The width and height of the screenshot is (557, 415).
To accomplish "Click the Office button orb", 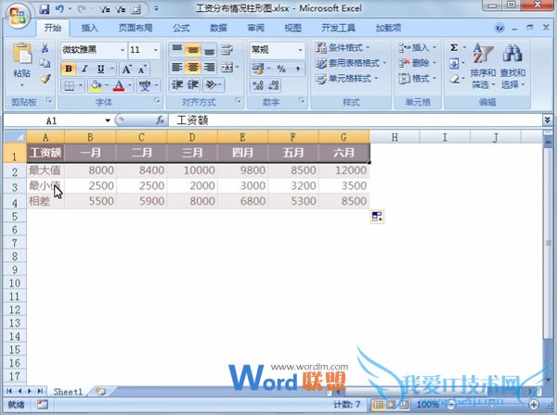I will coord(18,16).
